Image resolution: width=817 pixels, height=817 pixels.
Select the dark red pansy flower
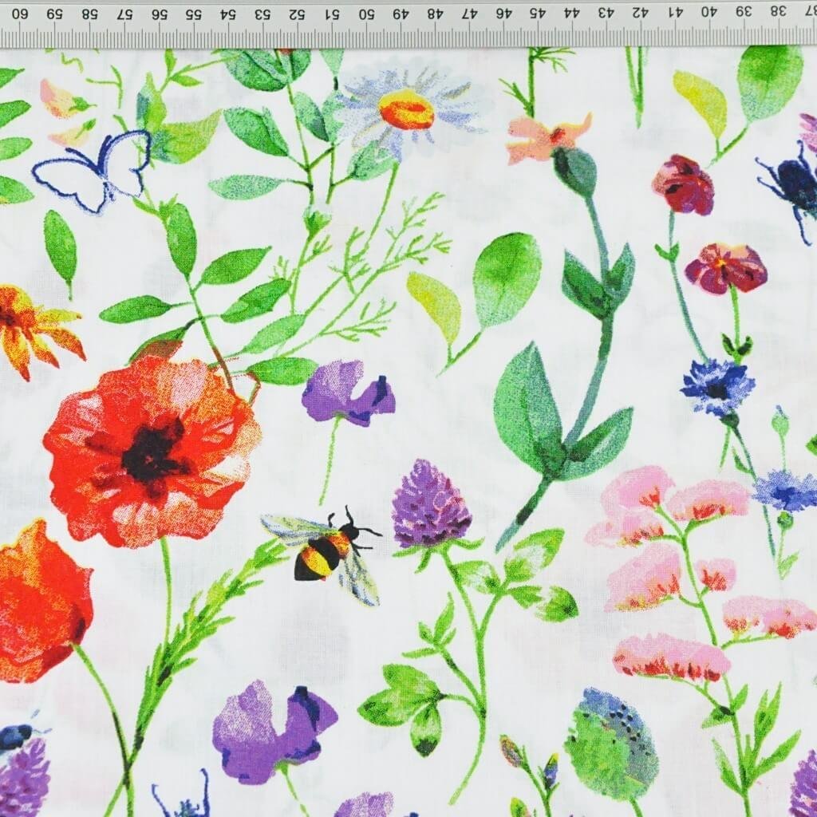[x=725, y=268]
